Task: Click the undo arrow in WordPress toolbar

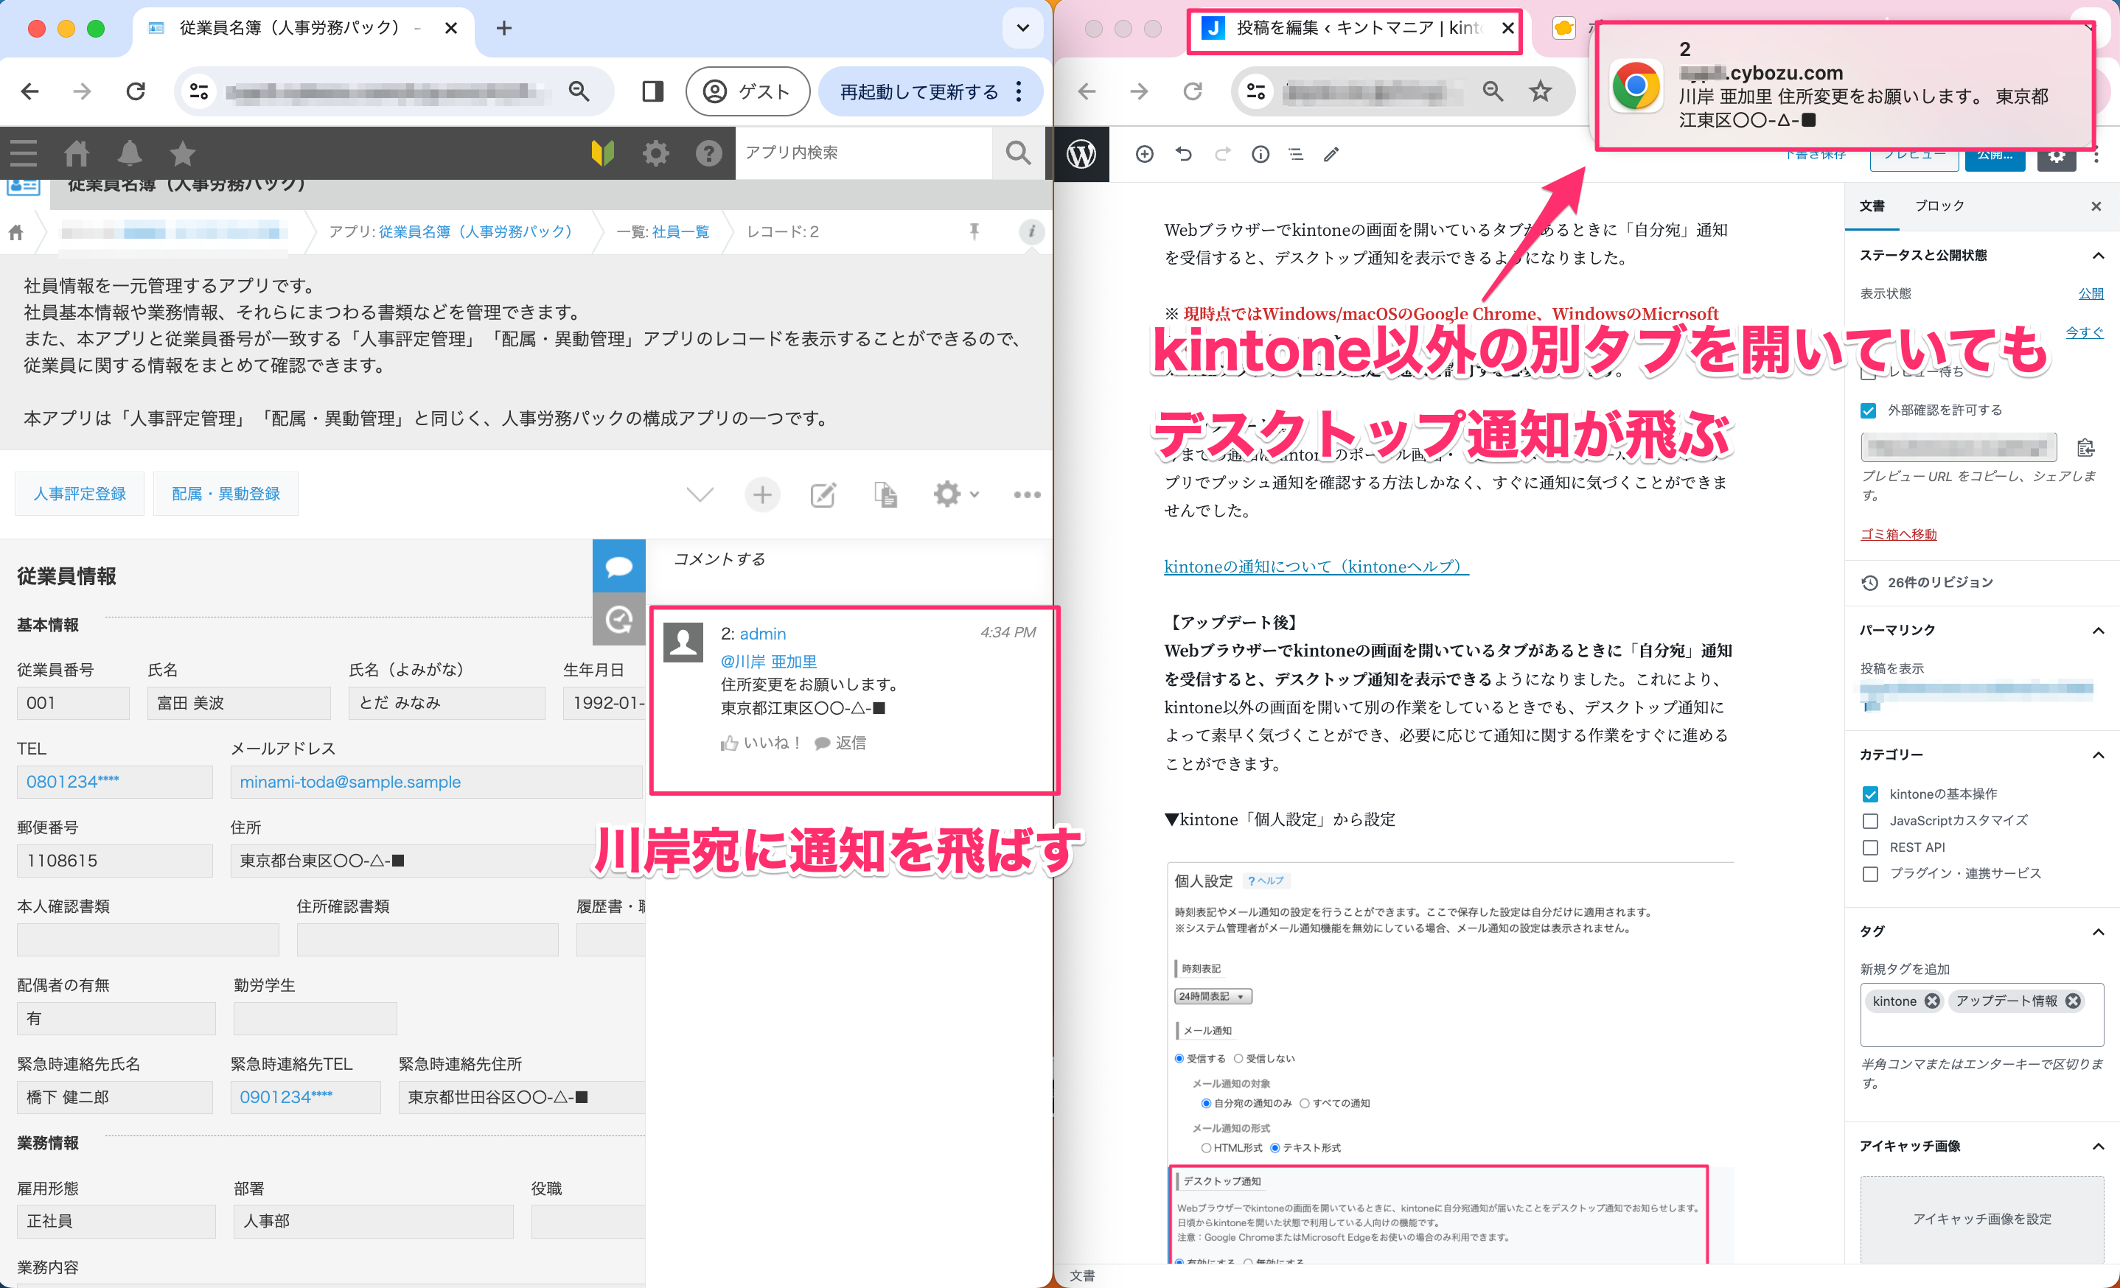Action: (1185, 154)
